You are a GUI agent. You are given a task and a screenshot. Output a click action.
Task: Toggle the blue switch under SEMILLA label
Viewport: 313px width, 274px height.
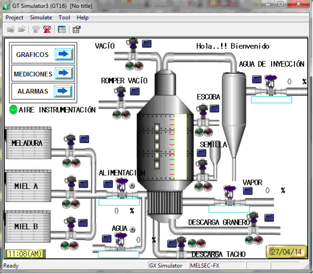click(x=201, y=153)
